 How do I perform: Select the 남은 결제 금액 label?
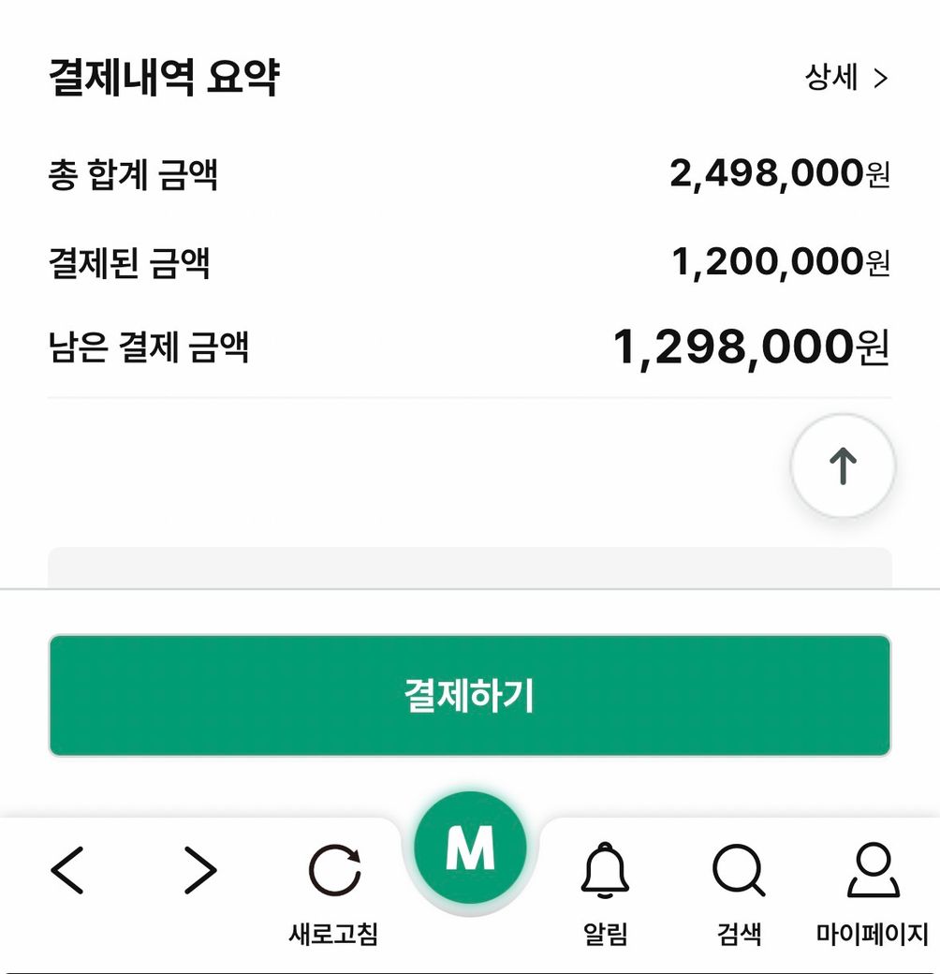148,347
